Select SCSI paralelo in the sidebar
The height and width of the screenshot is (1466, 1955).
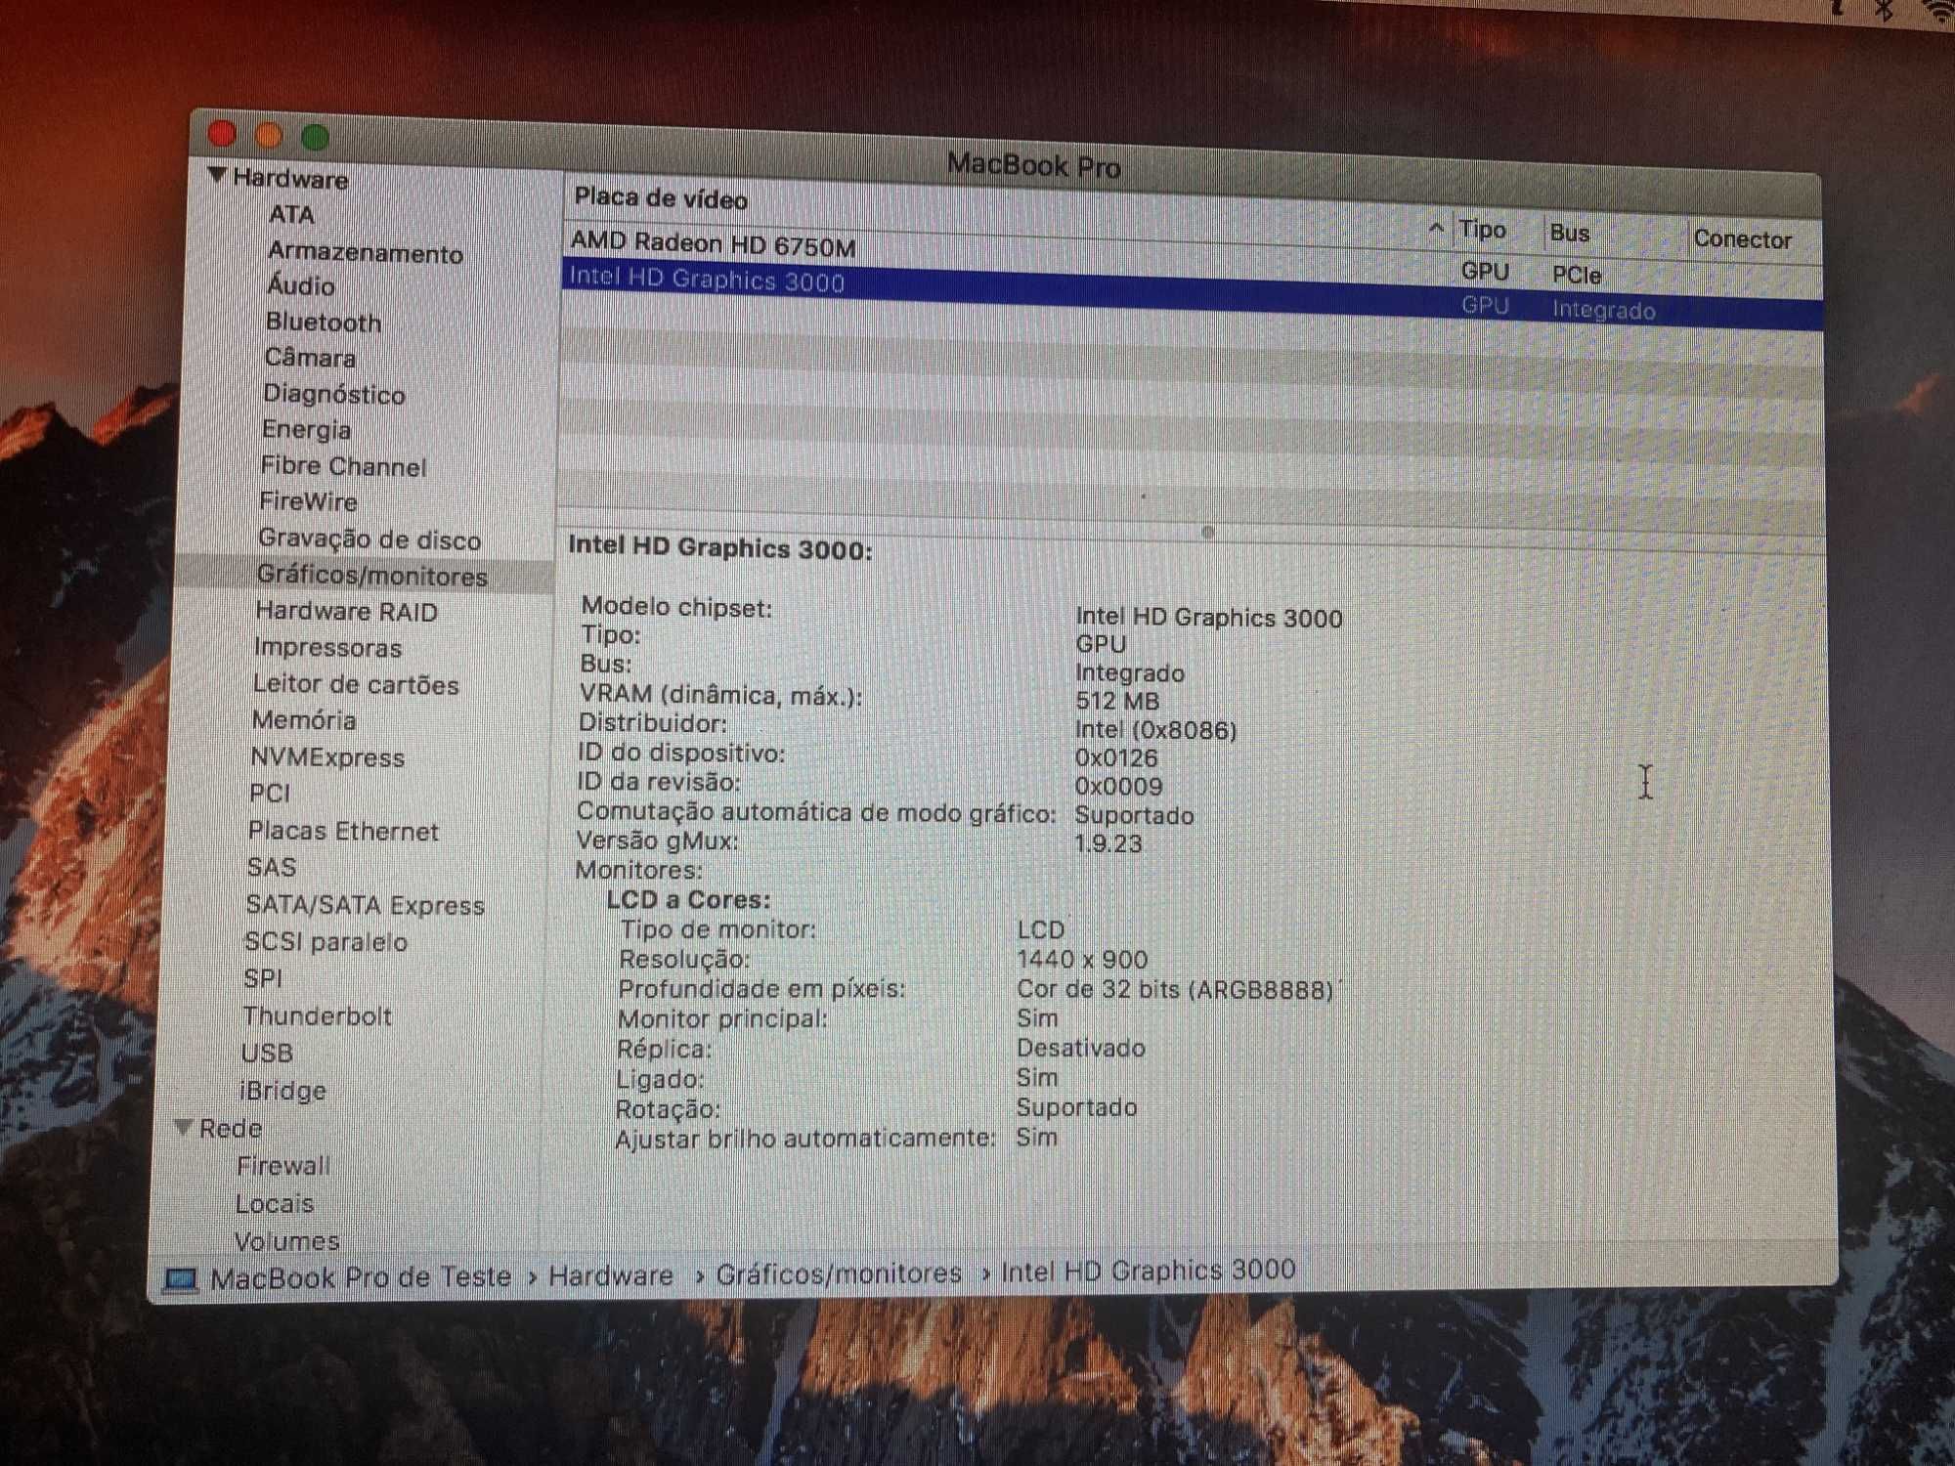pos(325,941)
